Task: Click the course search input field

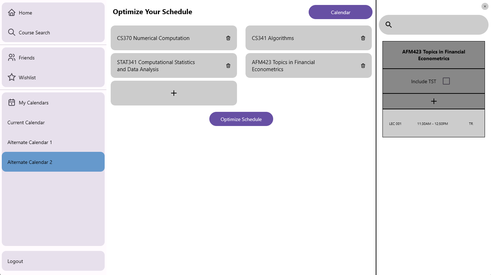Action: (x=434, y=25)
